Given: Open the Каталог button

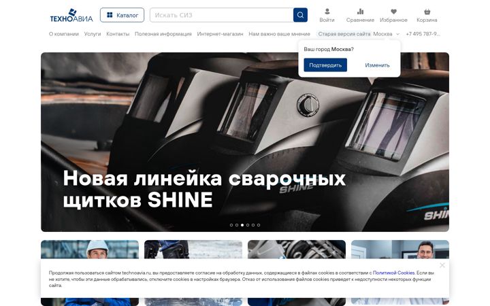Looking at the screenshot, I should click(x=122, y=15).
